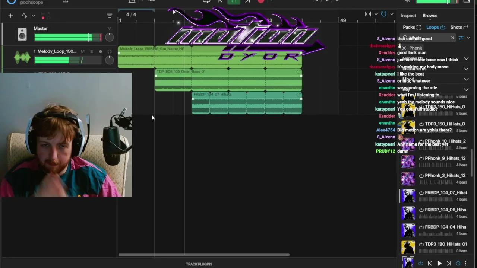Toggle the loop cycle transport button
The image size is (477, 268).
[x=206, y=1]
